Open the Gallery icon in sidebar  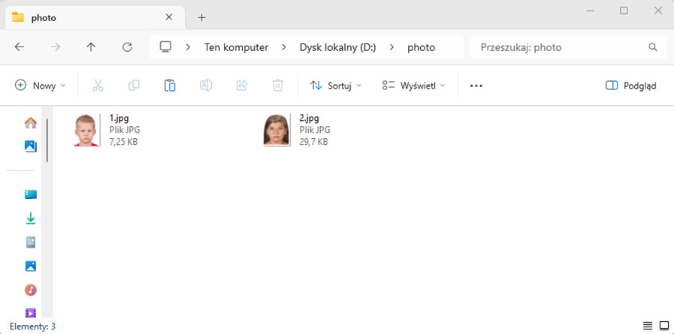pos(31,146)
